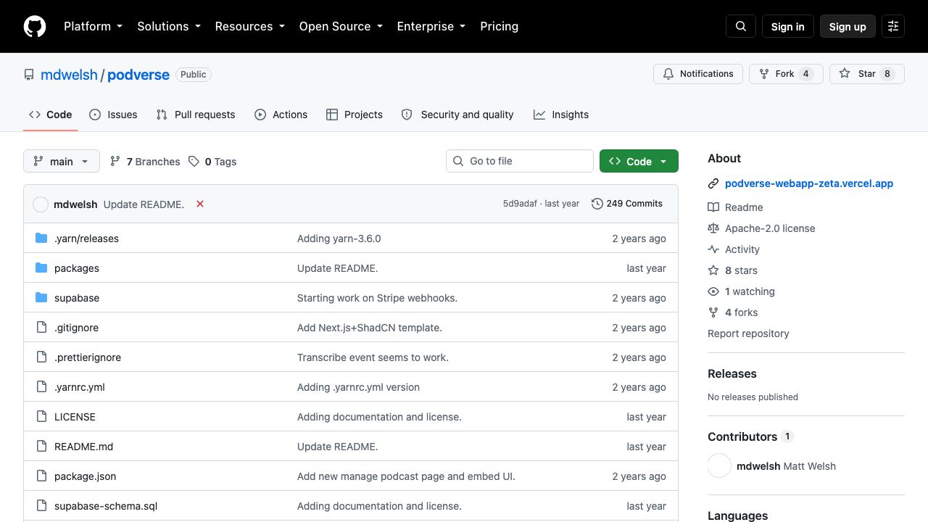This screenshot has width=928, height=522.
Task: Click the stars icon in About sidebar
Action: (713, 270)
